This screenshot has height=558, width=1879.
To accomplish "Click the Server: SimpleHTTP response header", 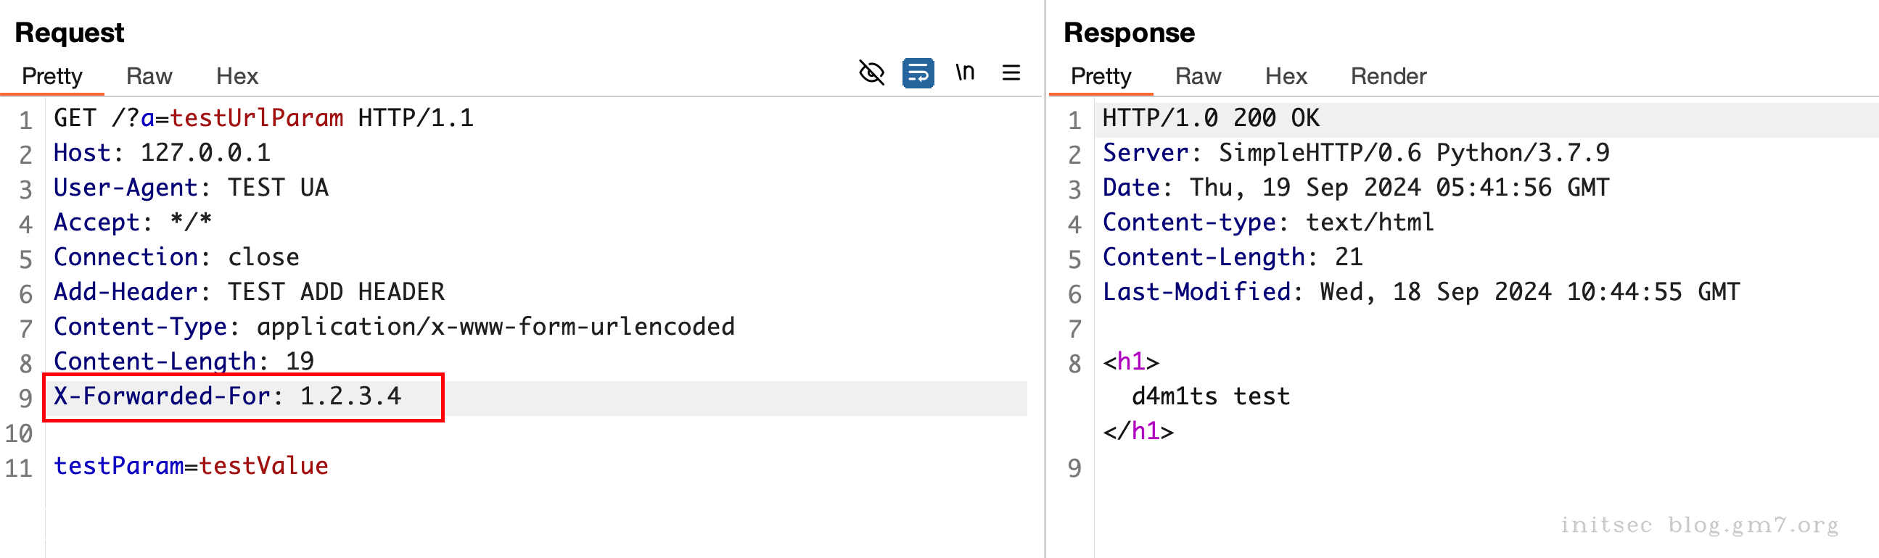I will (x=1354, y=153).
